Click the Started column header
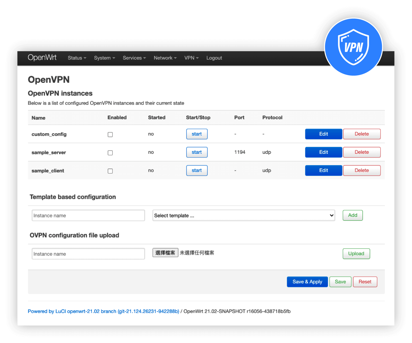Screen dimensions: 412x343 pos(157,118)
